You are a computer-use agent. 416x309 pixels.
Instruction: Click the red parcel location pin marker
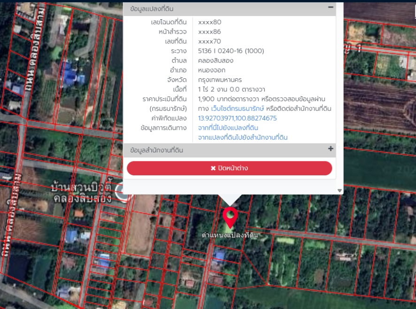point(230,217)
